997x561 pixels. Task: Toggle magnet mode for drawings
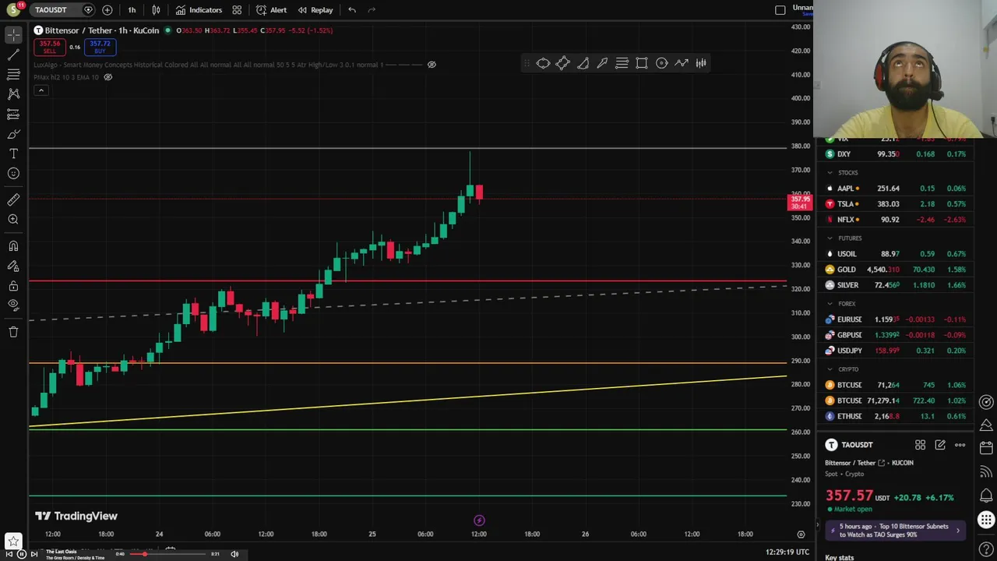pyautogui.click(x=13, y=246)
